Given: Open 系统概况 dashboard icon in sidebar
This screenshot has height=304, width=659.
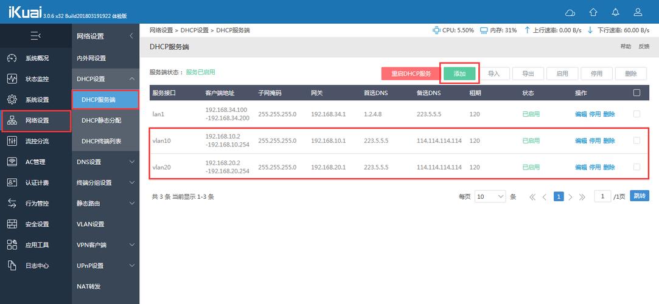Looking at the screenshot, I should tap(12, 58).
